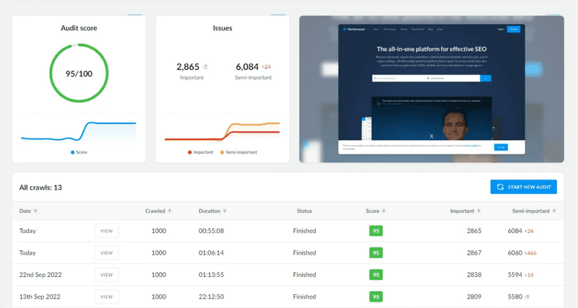The width and height of the screenshot is (578, 308).
Task: Open the 13th Sep 2022 crawl view
Action: pyautogui.click(x=106, y=296)
